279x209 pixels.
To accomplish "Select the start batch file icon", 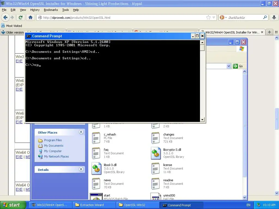I will 96,196.
